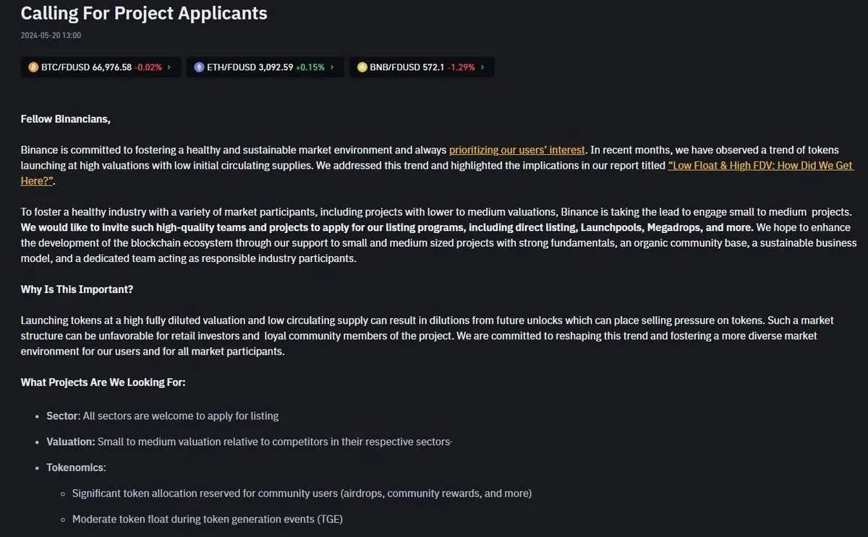Click the ETH +0.15% change value
This screenshot has width=868, height=537.
coord(310,67)
